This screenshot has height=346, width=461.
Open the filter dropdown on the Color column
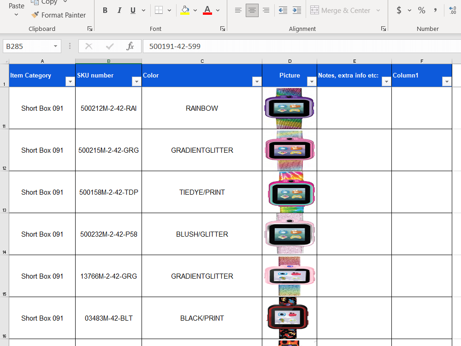[x=257, y=81]
